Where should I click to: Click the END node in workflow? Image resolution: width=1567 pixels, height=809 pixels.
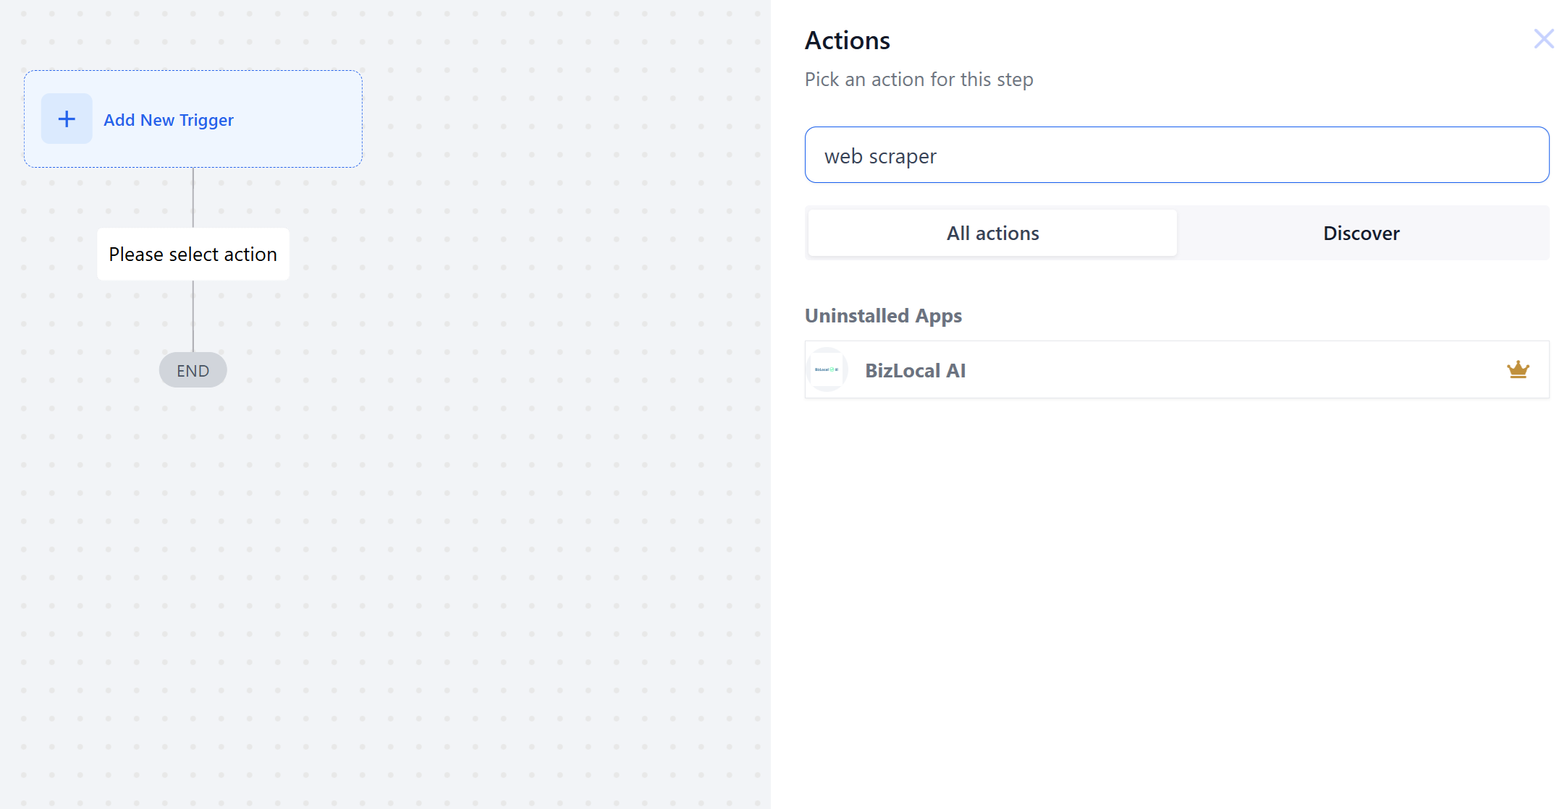[193, 370]
